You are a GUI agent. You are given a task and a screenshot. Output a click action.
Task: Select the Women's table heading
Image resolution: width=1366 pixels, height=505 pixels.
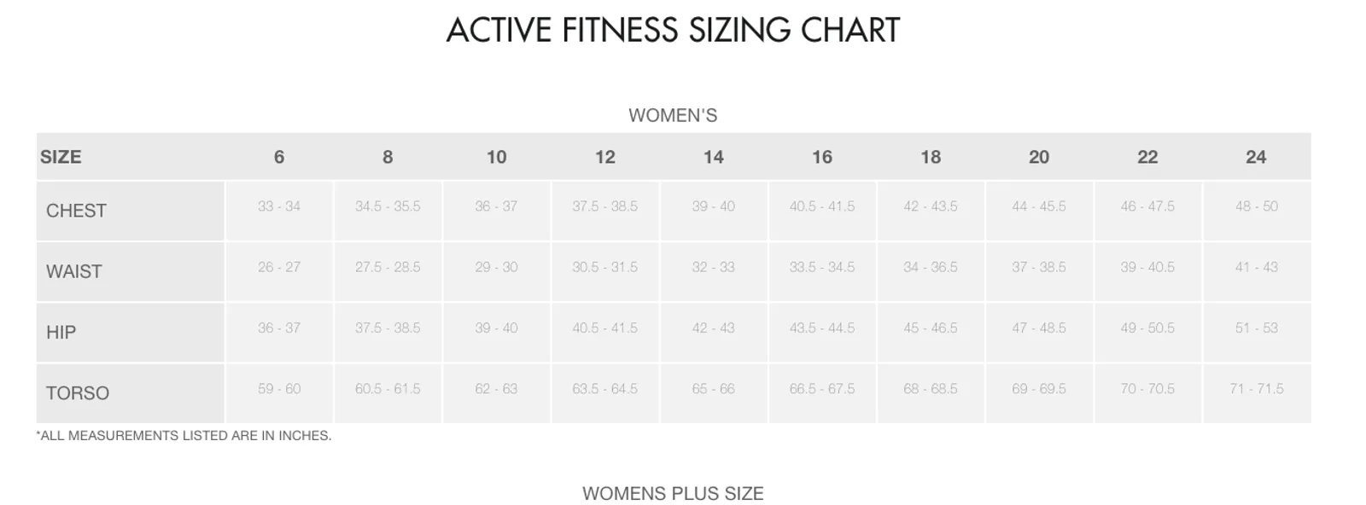click(673, 115)
